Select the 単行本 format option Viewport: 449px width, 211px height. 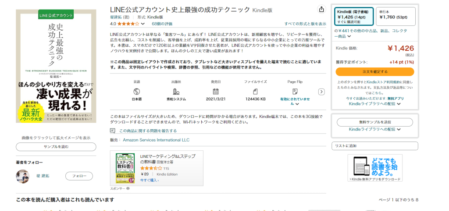point(396,17)
